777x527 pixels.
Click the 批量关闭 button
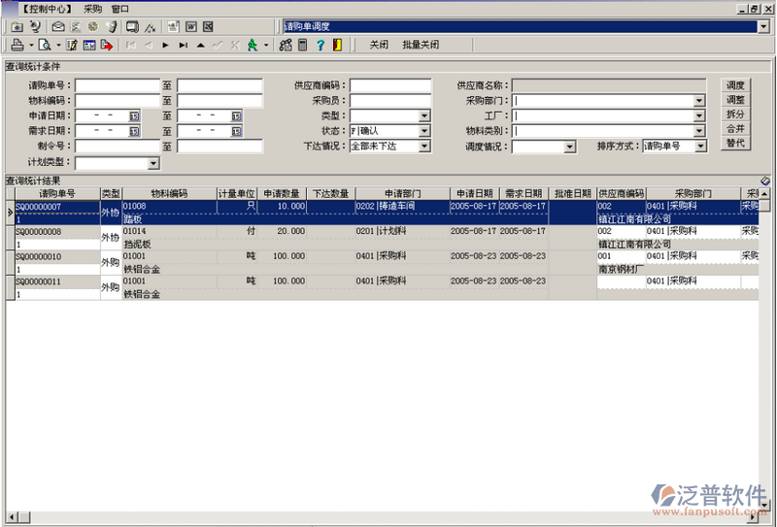point(421,45)
